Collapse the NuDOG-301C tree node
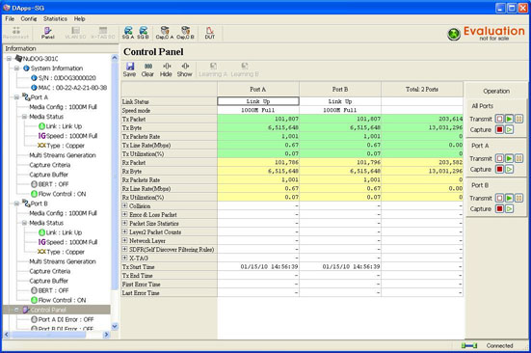Viewport: 531px width, 353px height. [x=9, y=59]
